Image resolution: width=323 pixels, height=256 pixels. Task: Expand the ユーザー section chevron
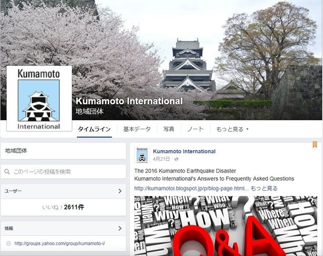tap(120, 191)
